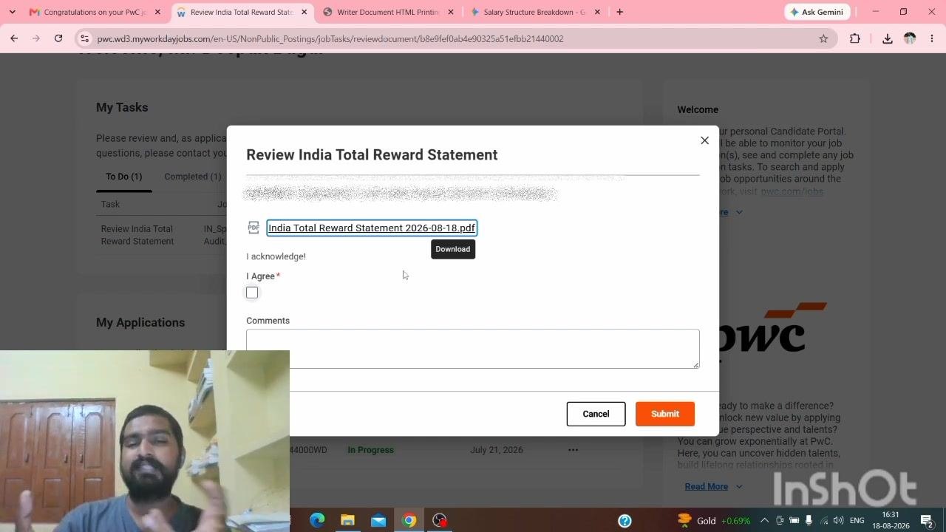Viewport: 946px width, 532px height.
Task: Open the Salary Structure Breakdown Gemini tab
Action: [x=534, y=12]
